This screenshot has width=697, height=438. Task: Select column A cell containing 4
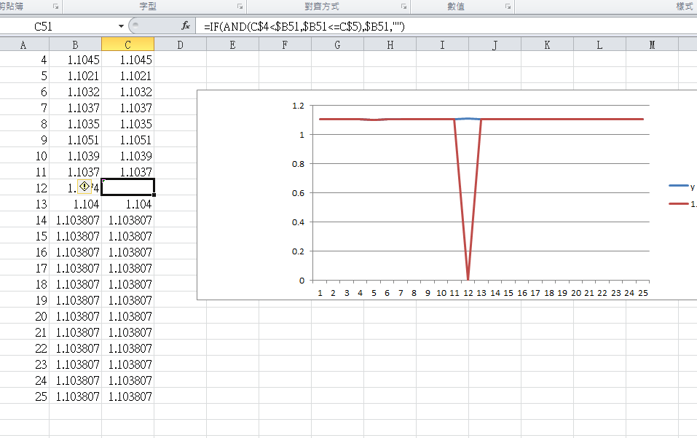[25, 60]
